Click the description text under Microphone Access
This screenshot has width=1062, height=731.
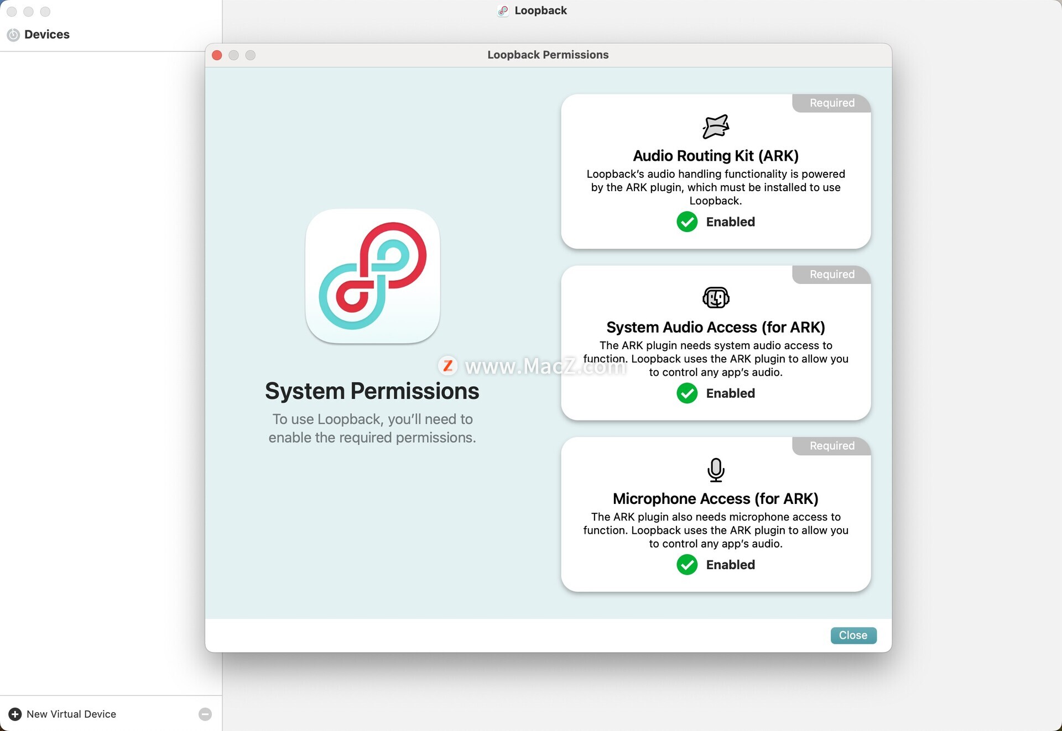(x=716, y=530)
